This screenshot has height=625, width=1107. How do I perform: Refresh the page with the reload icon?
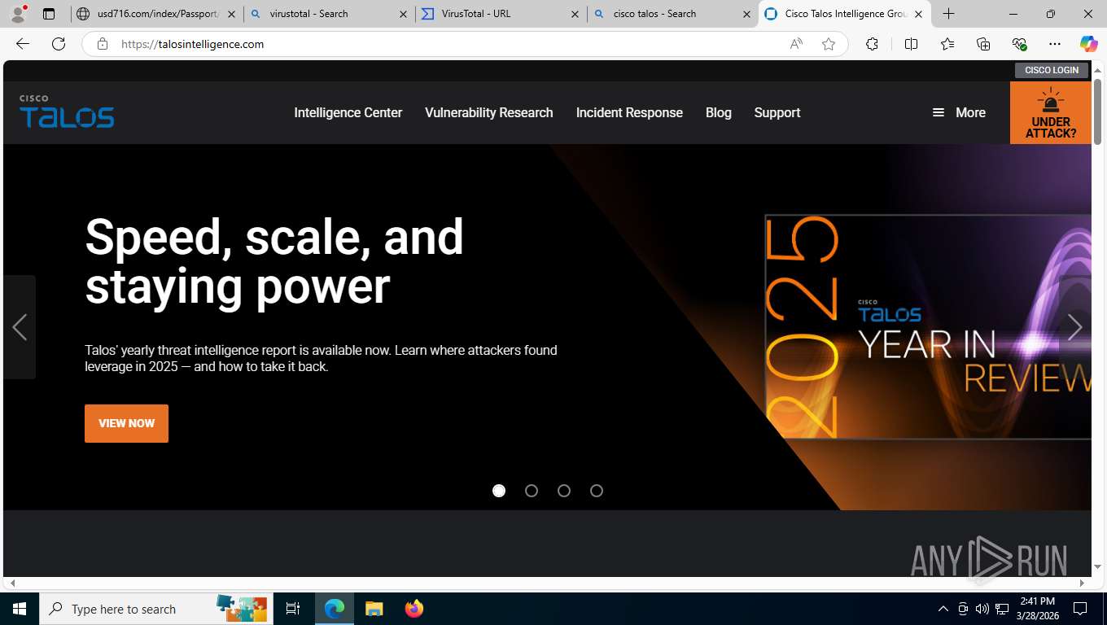point(59,44)
